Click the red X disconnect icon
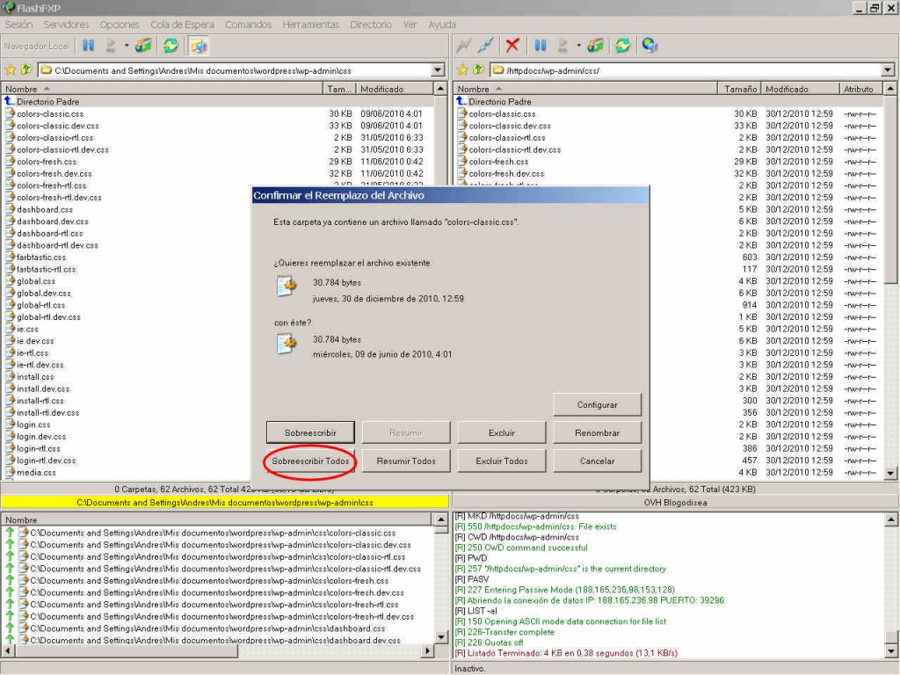The image size is (900, 675). click(x=512, y=46)
